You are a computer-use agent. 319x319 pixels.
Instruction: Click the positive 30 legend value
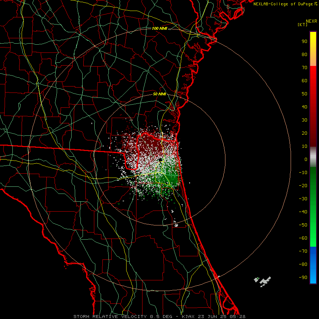[304, 120]
